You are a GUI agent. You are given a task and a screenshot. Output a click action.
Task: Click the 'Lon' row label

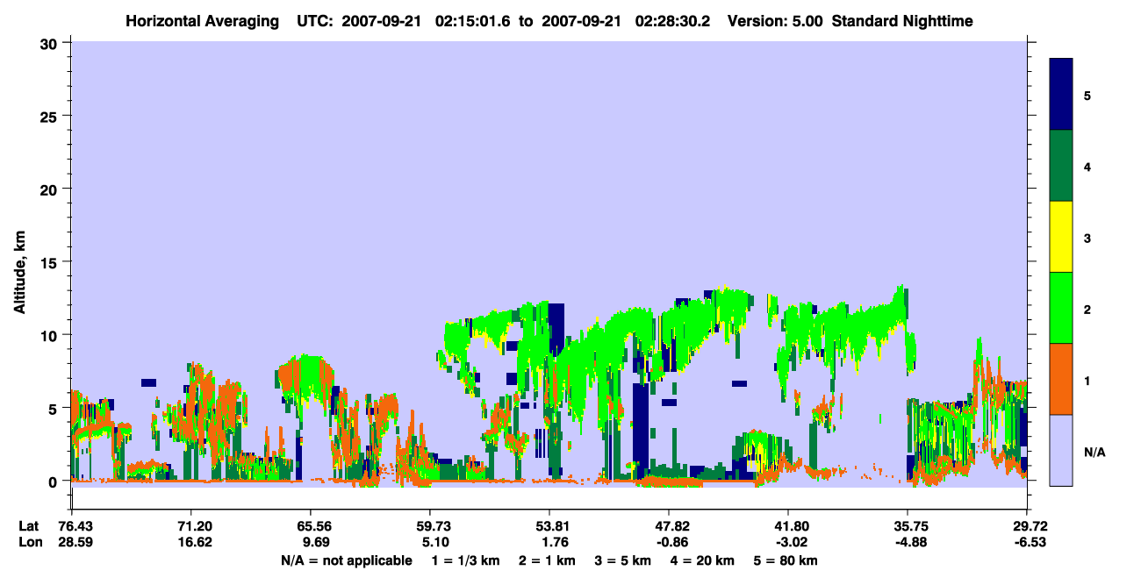(30, 542)
